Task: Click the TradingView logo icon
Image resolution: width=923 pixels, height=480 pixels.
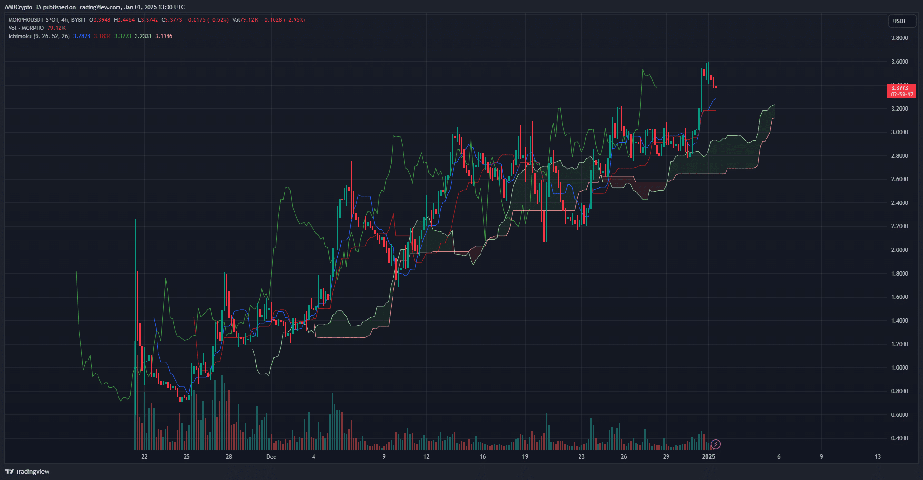Action: (x=9, y=471)
